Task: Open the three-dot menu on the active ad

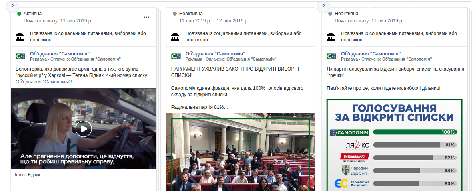Action: coord(146,17)
